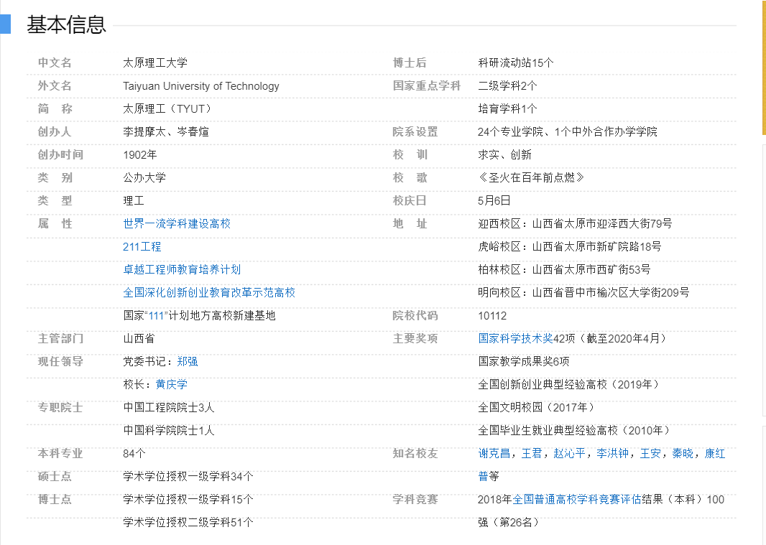Click the 专职院士 field label
Image resolution: width=766 pixels, height=545 pixels.
click(60, 407)
